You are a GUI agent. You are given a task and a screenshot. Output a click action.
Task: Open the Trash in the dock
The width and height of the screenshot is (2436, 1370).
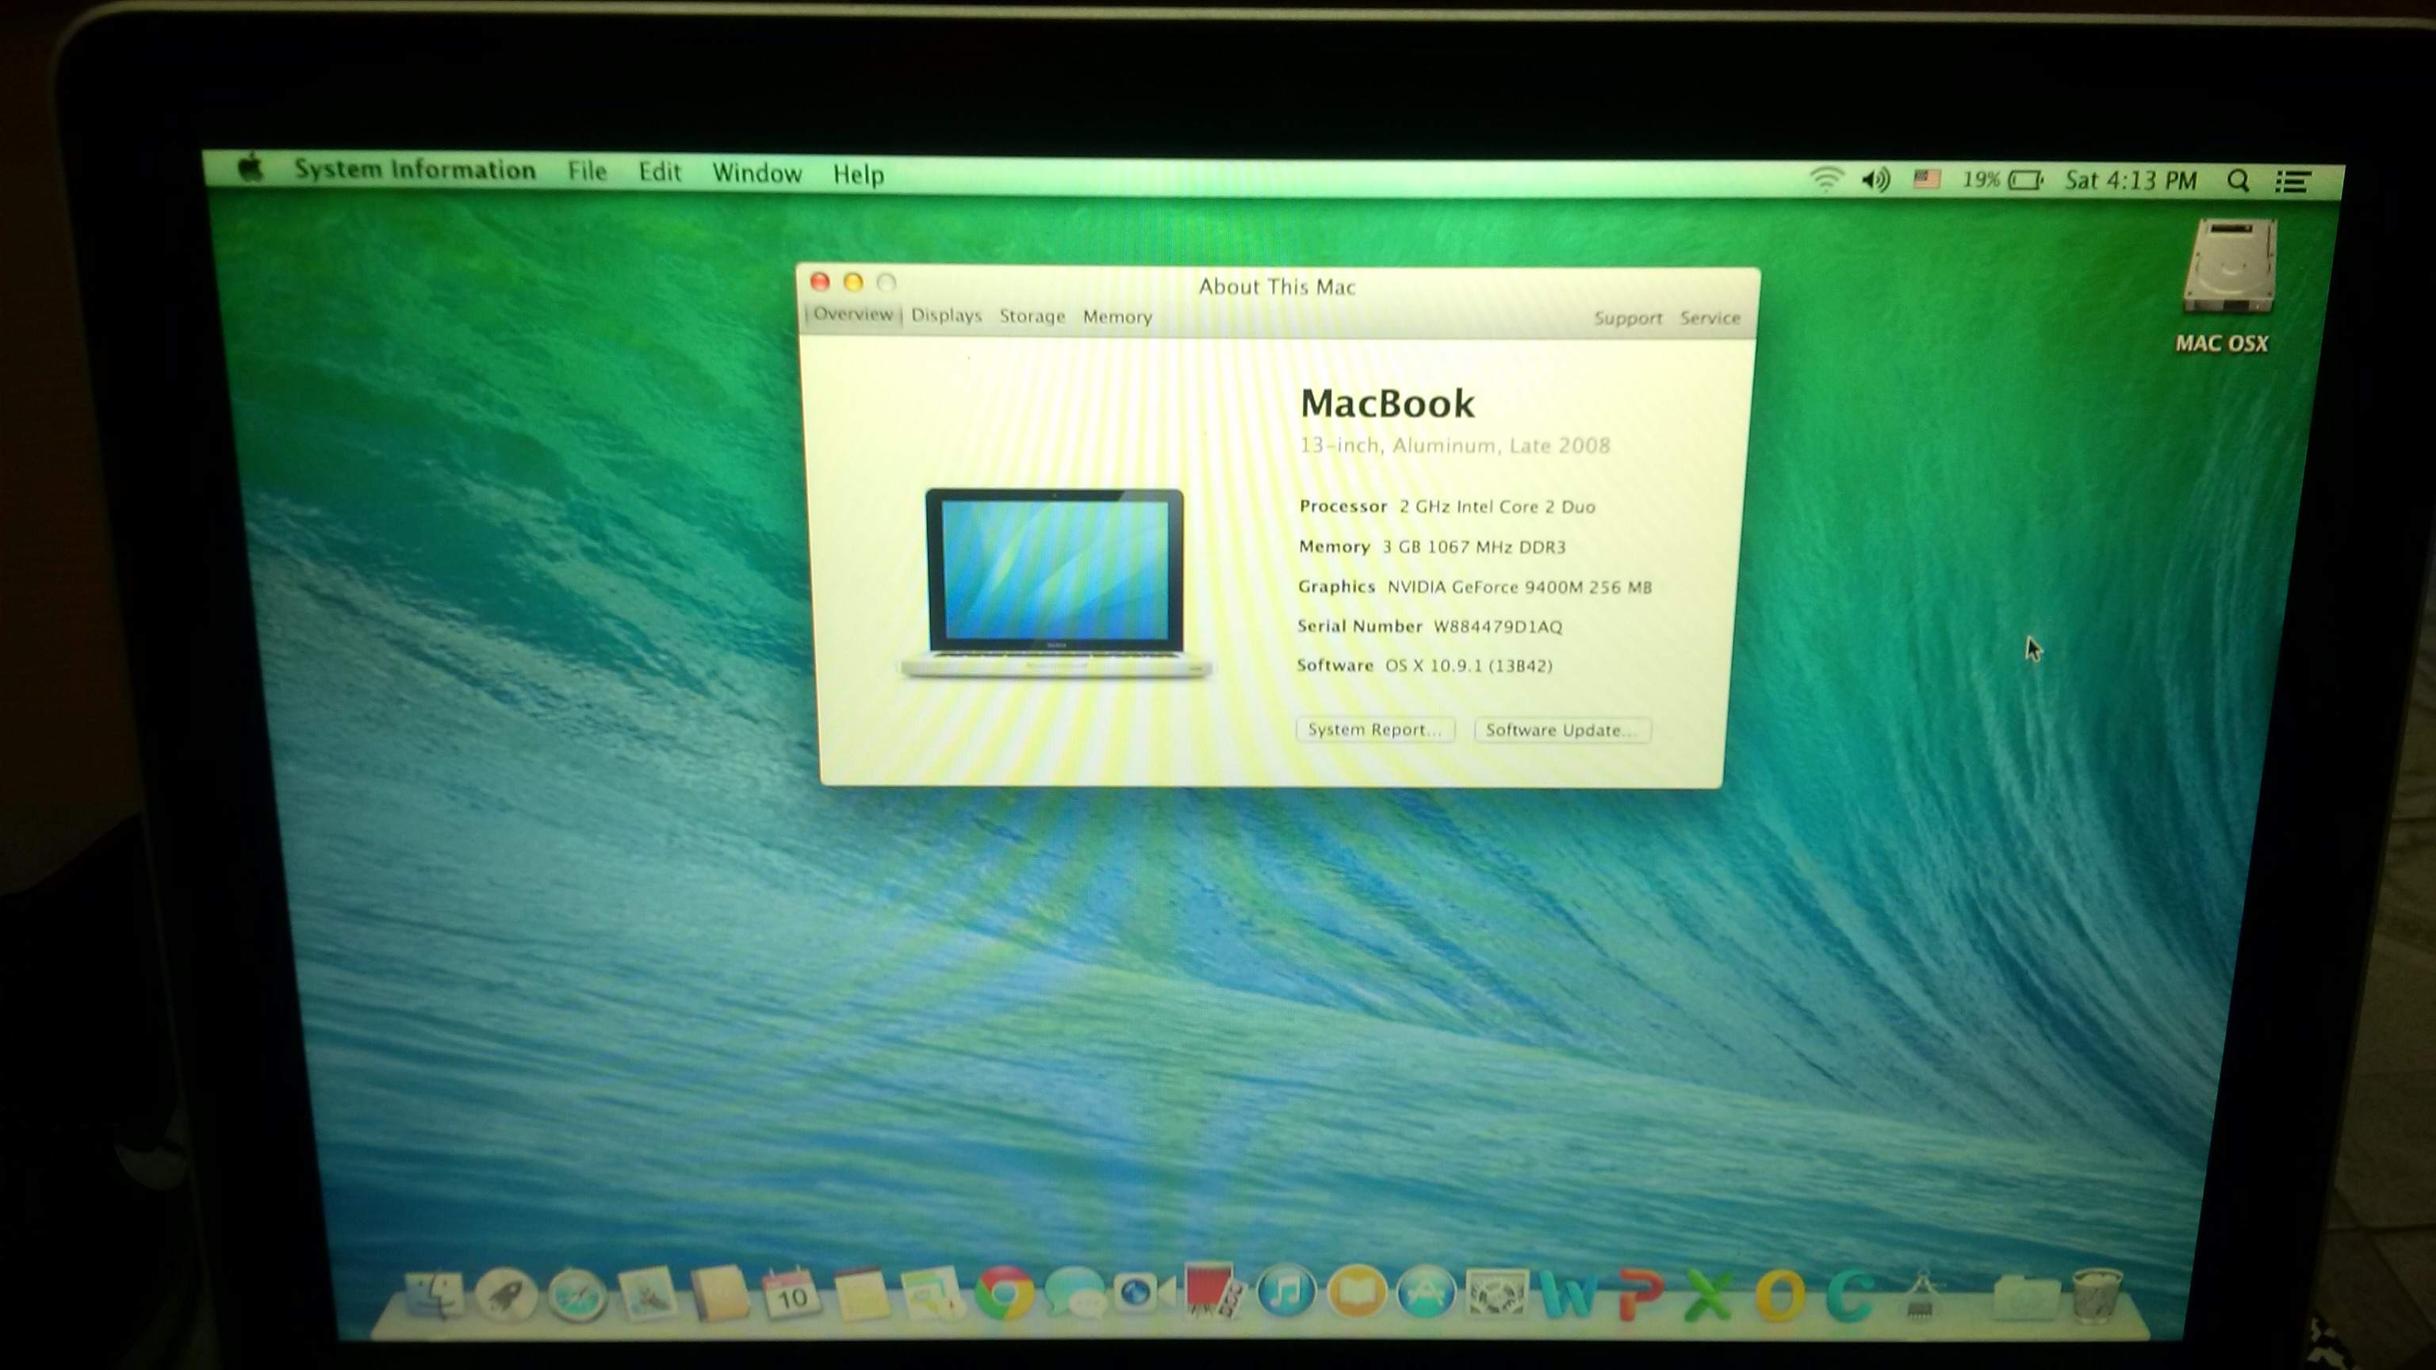pyautogui.click(x=2097, y=1295)
